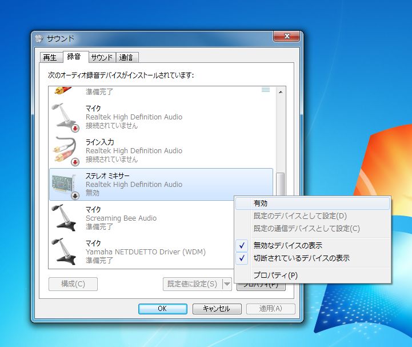
Task: Go to the 通信 tab
Action: click(127, 58)
